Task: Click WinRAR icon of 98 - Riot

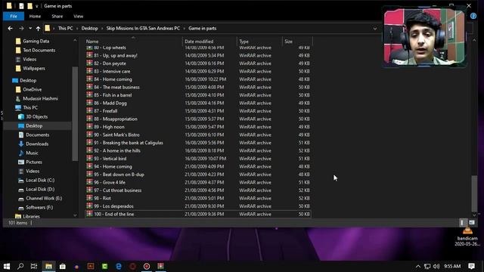Action: pyautogui.click(x=89, y=198)
